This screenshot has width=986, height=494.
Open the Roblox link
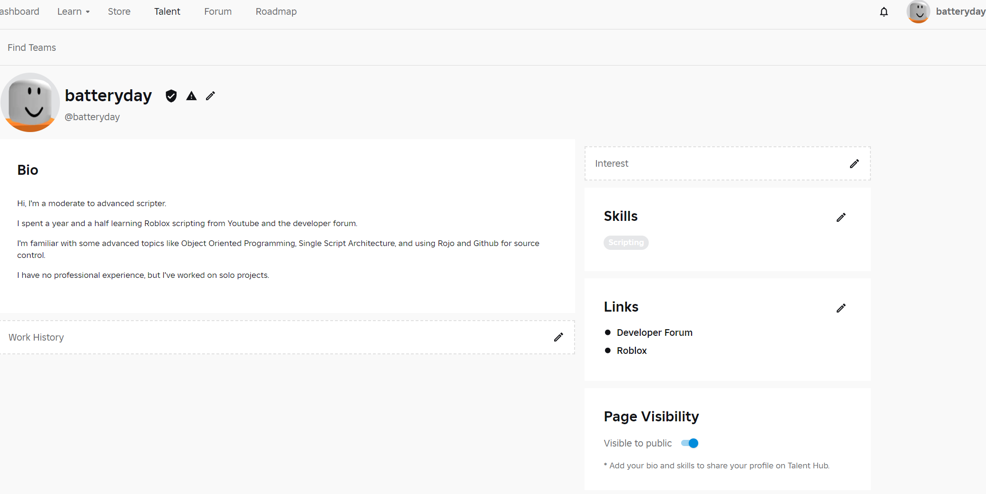coord(631,351)
